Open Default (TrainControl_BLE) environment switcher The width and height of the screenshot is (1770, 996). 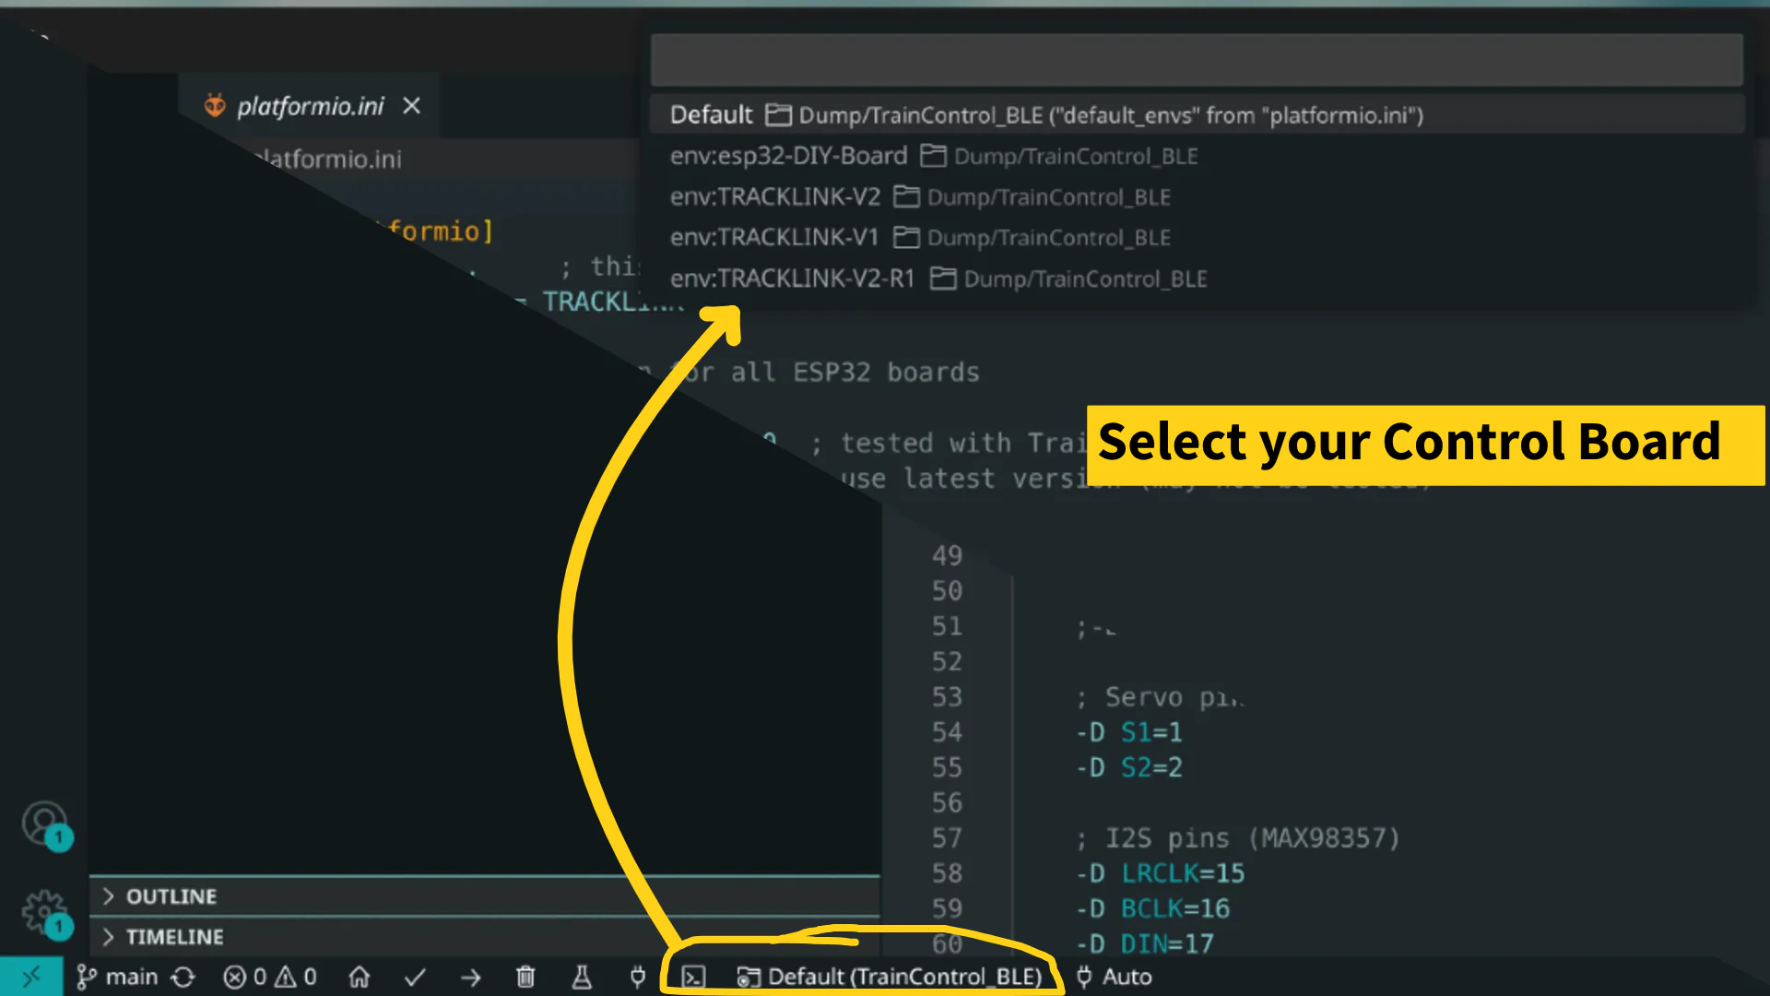[891, 977]
